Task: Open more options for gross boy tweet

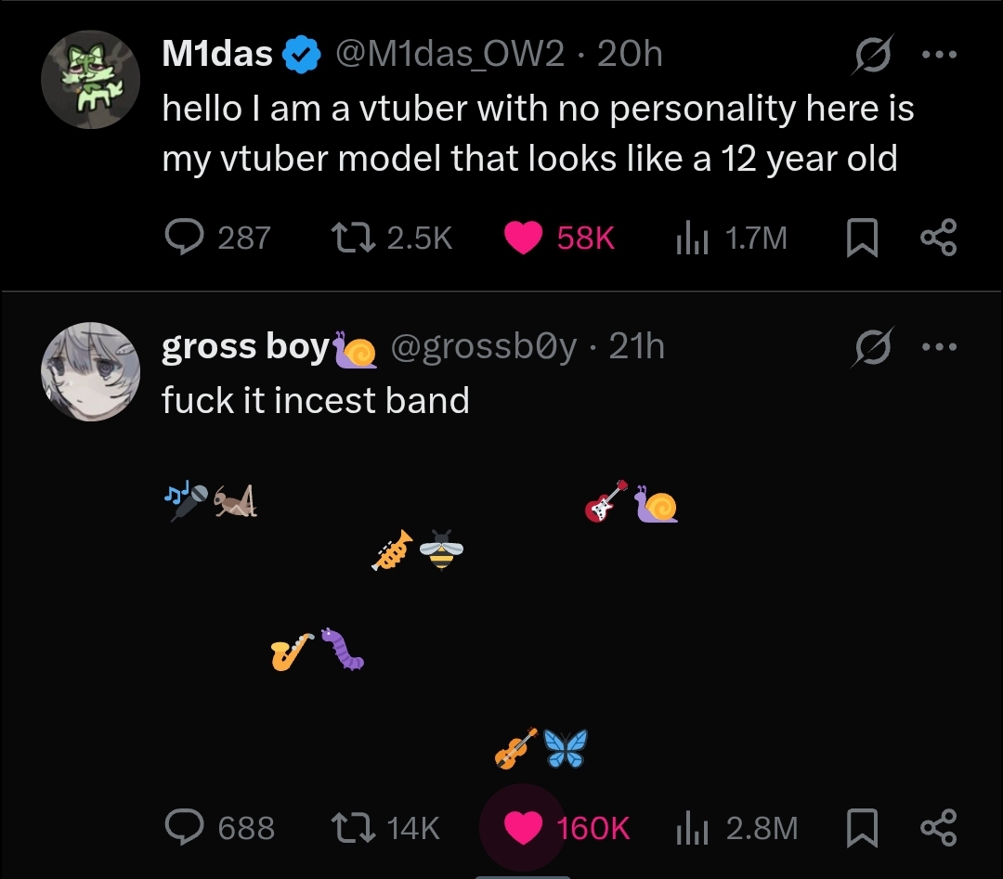Action: point(938,347)
